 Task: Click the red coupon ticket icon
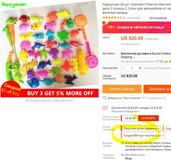pyautogui.click(x=105, y=108)
